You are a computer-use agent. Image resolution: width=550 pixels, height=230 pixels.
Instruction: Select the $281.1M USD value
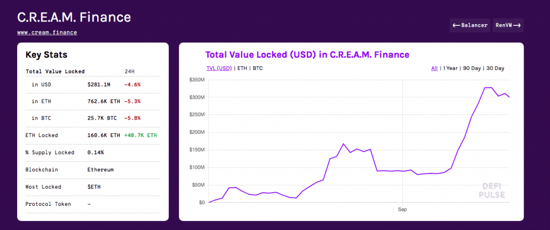point(99,84)
